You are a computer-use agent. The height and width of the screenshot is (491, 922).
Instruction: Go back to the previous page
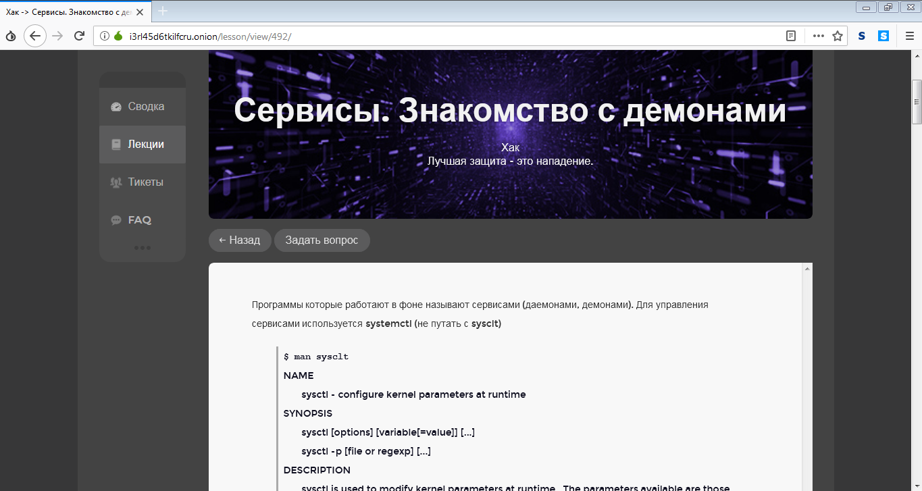[x=35, y=36]
